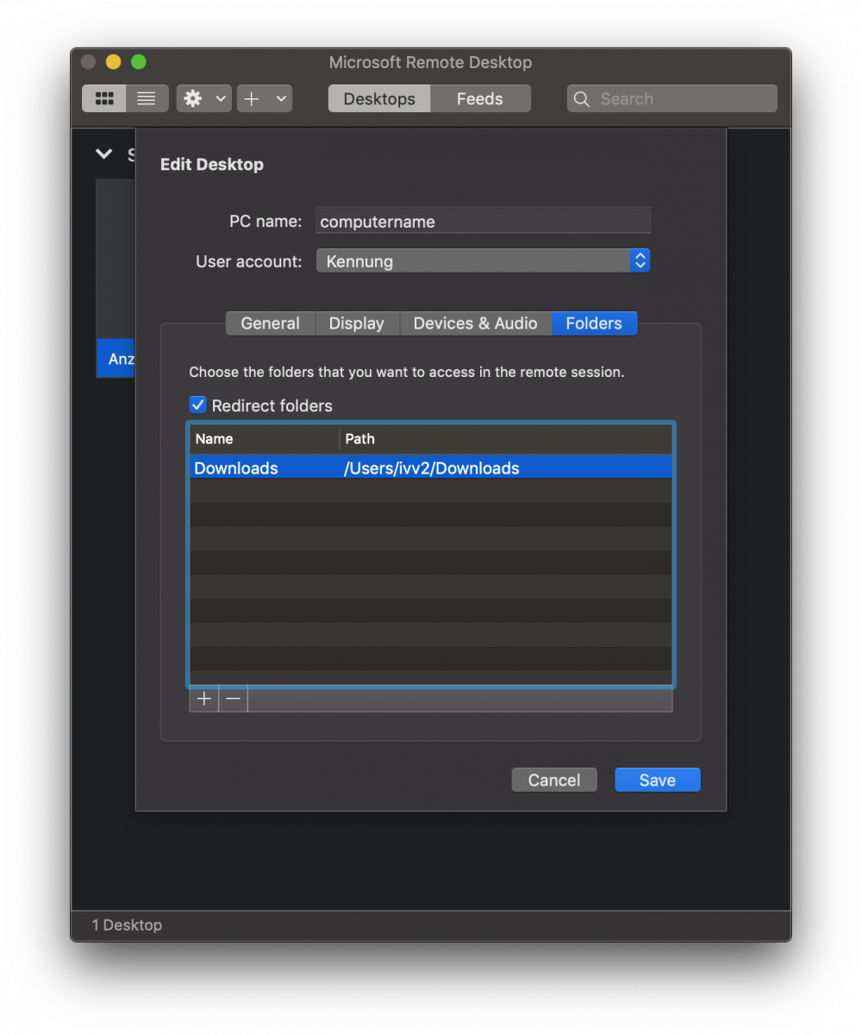Click the PC name field
The height and width of the screenshot is (1035, 862).
tap(483, 221)
